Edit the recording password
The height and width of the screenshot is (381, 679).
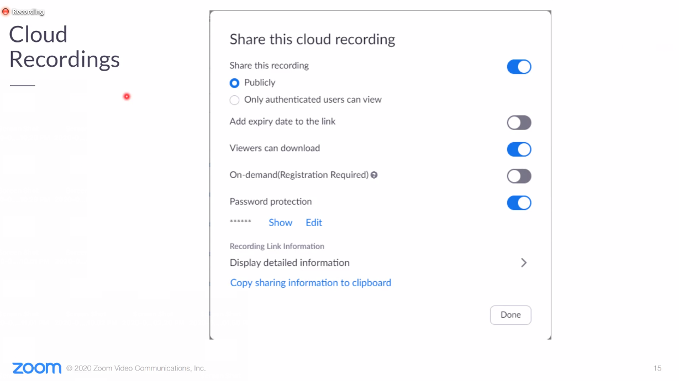pyautogui.click(x=314, y=222)
